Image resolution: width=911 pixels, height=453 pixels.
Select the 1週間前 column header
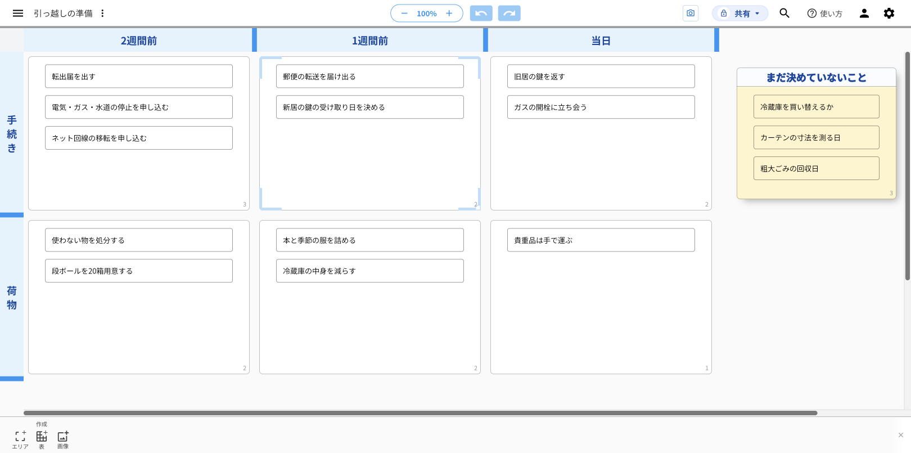[369, 41]
